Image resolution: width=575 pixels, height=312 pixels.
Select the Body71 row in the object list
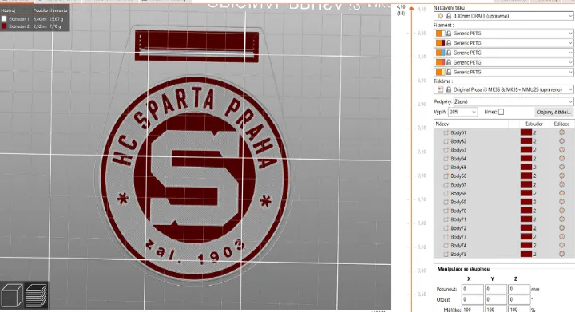(504, 219)
